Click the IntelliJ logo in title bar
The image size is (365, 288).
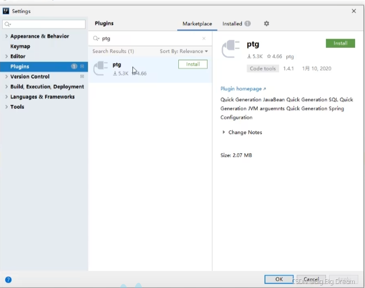click(x=6, y=11)
